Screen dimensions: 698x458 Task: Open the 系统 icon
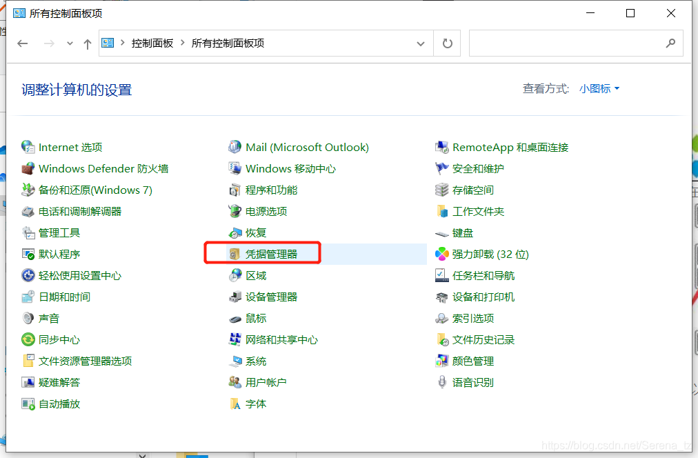(235, 361)
